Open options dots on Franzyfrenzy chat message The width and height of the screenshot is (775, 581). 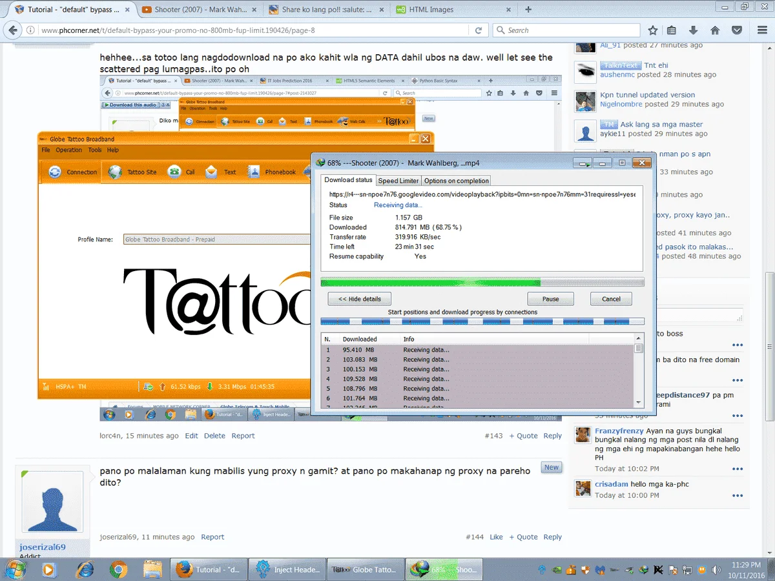click(x=738, y=469)
